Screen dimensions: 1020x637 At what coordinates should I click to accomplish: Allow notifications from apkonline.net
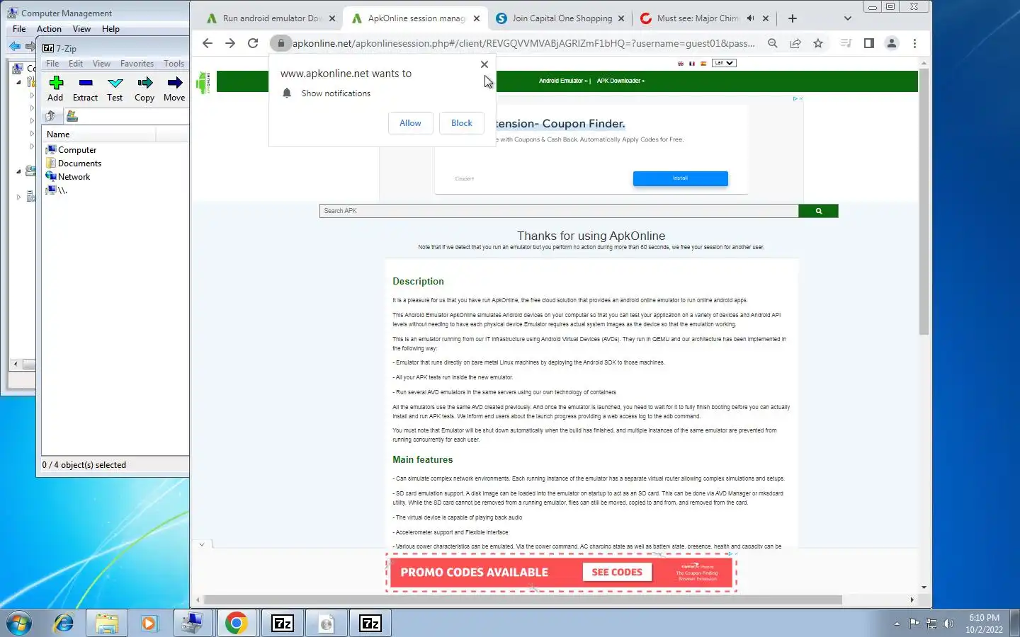410,123
